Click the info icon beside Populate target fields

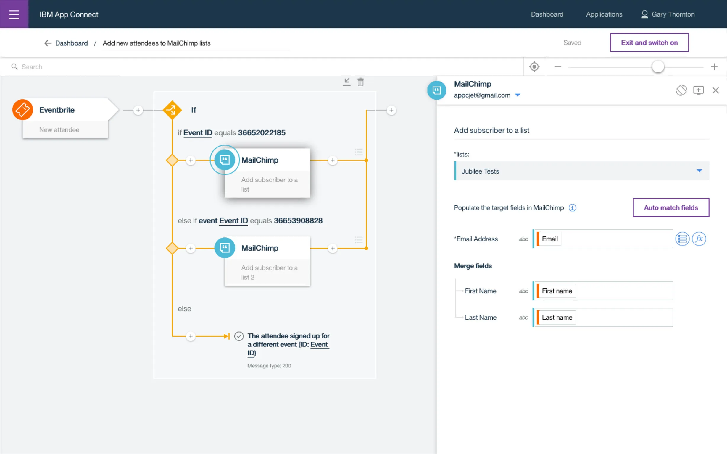(572, 208)
